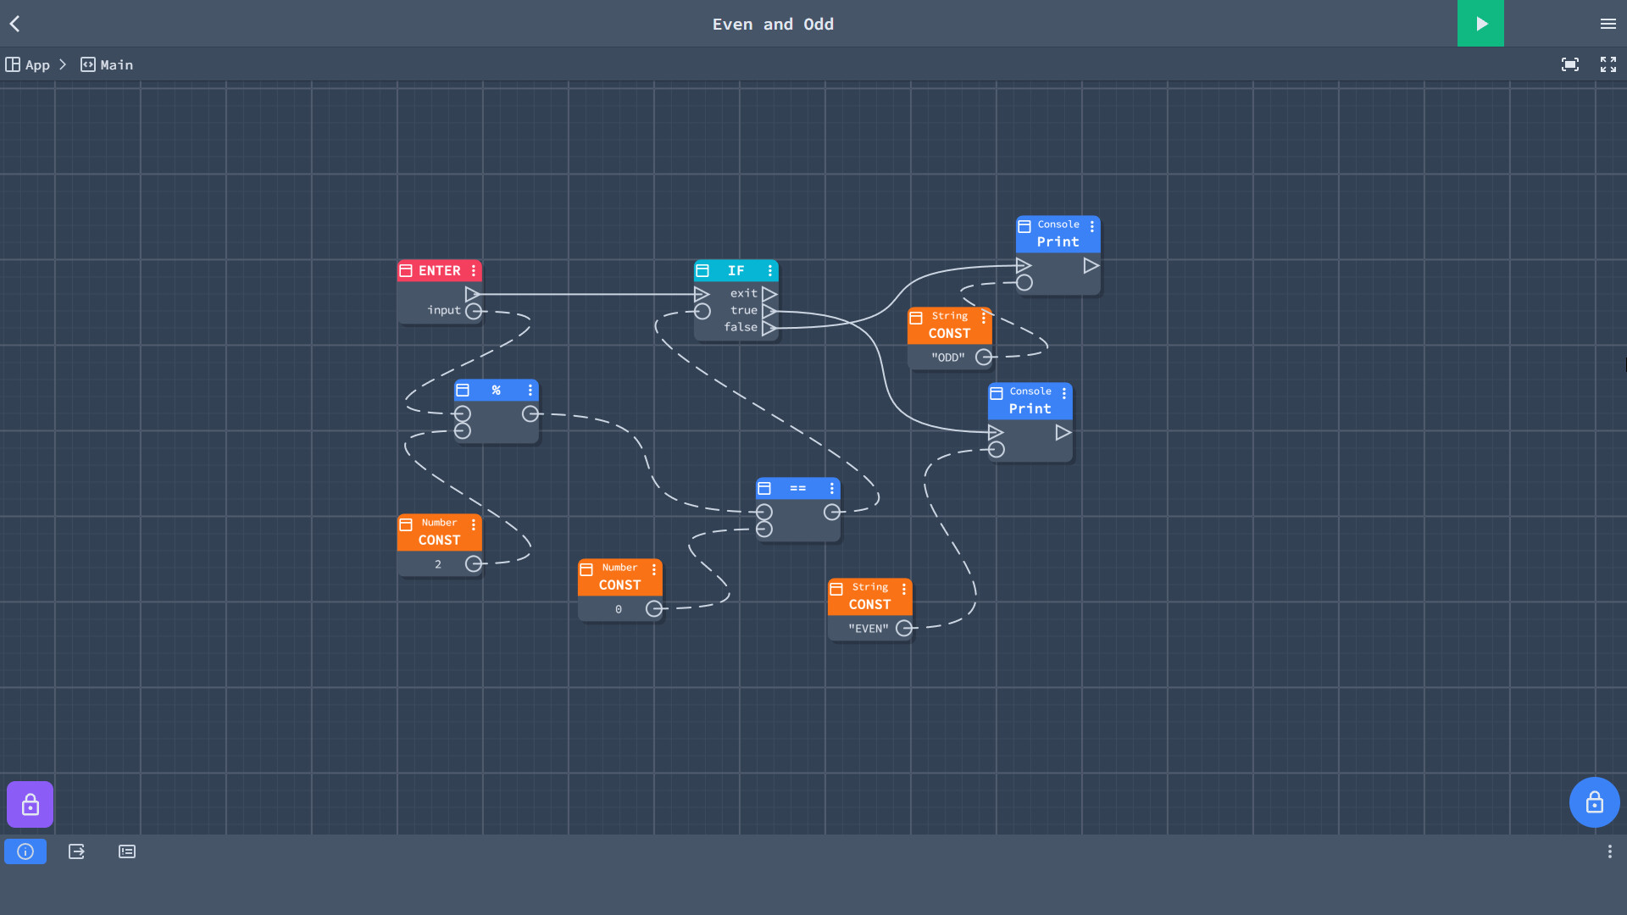Open the export panel tab in bottom bar
1627x915 pixels.
point(76,851)
